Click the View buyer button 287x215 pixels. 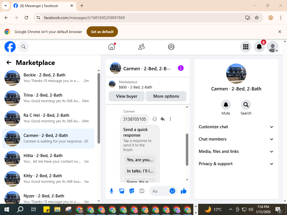point(127,96)
